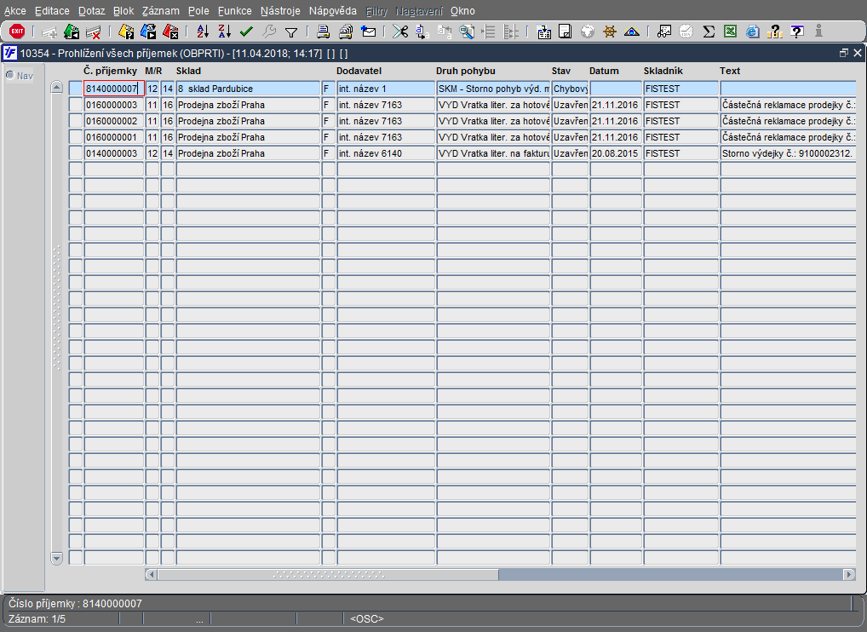This screenshot has width=867, height=632.
Task: Click the binoculars chart icon
Action: click(663, 32)
